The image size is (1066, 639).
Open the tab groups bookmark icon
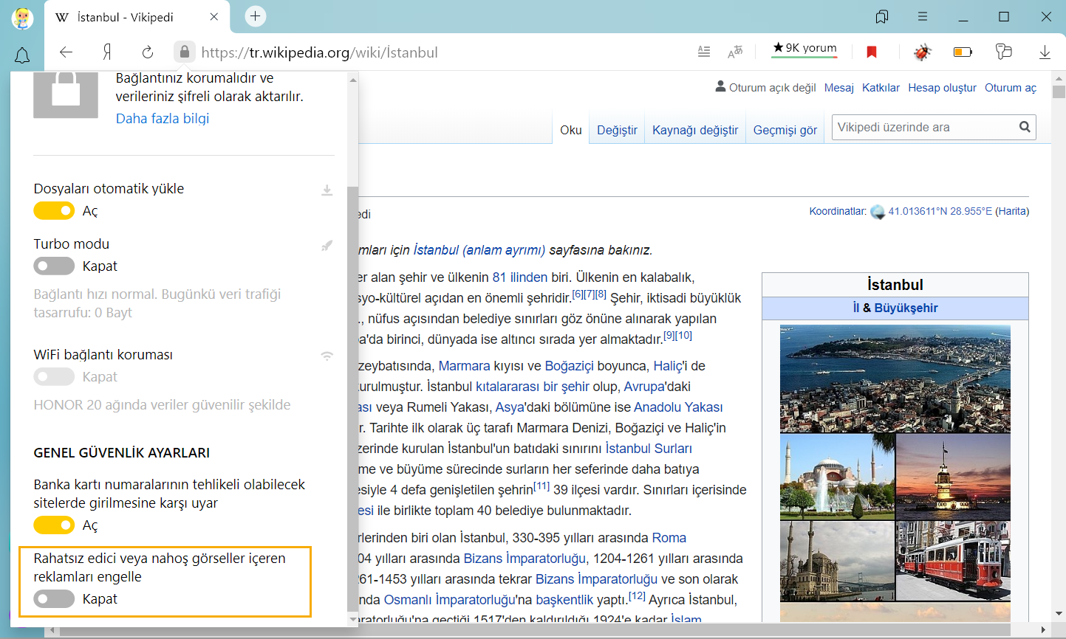tap(882, 16)
